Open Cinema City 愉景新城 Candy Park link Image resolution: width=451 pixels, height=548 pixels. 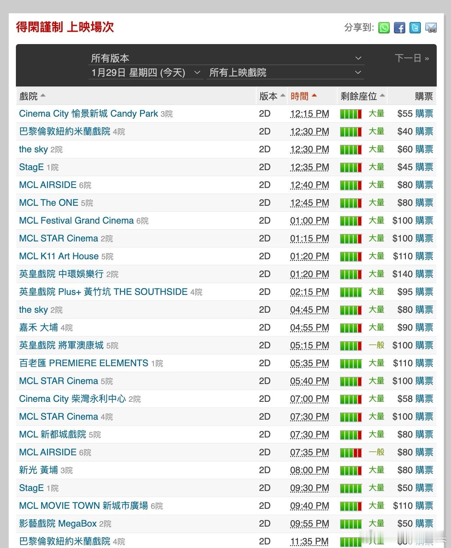pos(89,114)
